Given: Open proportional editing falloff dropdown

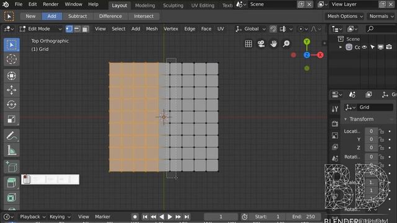Looking at the screenshot, I should click(x=316, y=29).
